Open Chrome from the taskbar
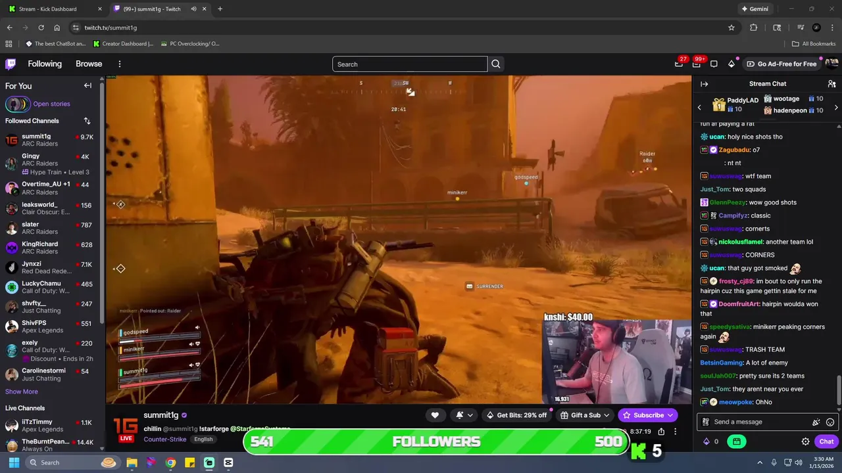This screenshot has height=473, width=842. click(170, 462)
